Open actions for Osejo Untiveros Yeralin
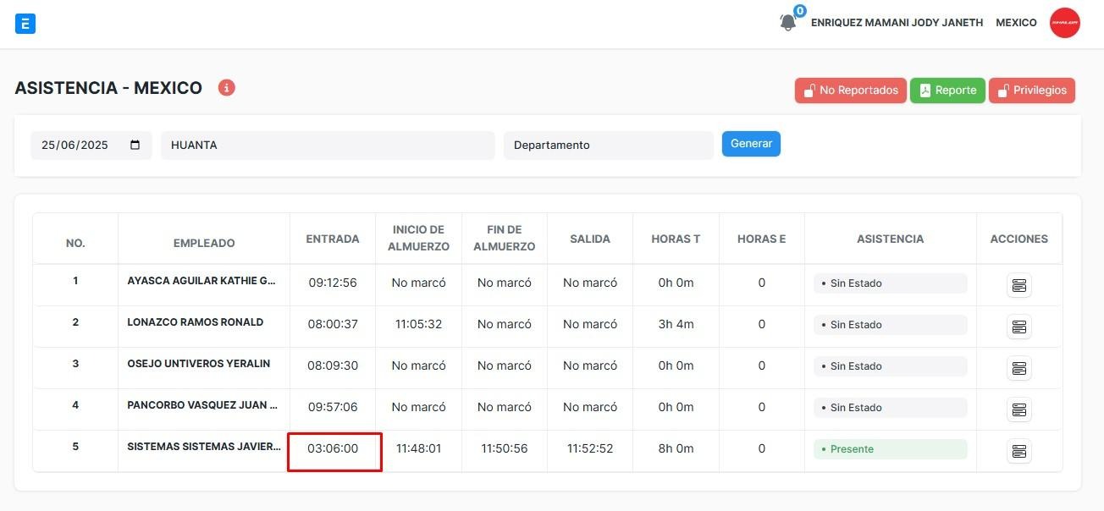 coord(1018,369)
